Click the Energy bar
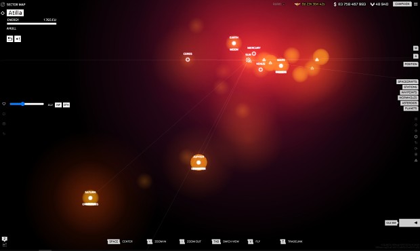This screenshot has width=420, height=251. tap(32, 24)
